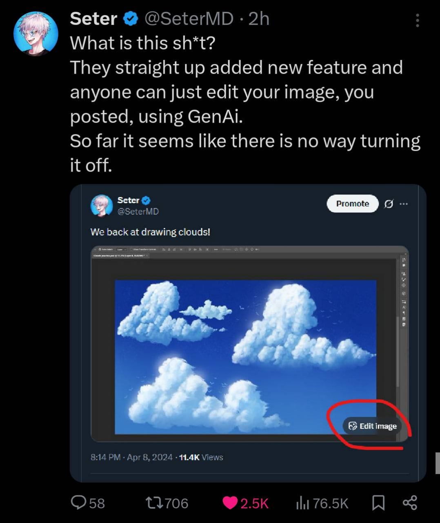Repost this tweet using the retweet icon

coord(155,503)
